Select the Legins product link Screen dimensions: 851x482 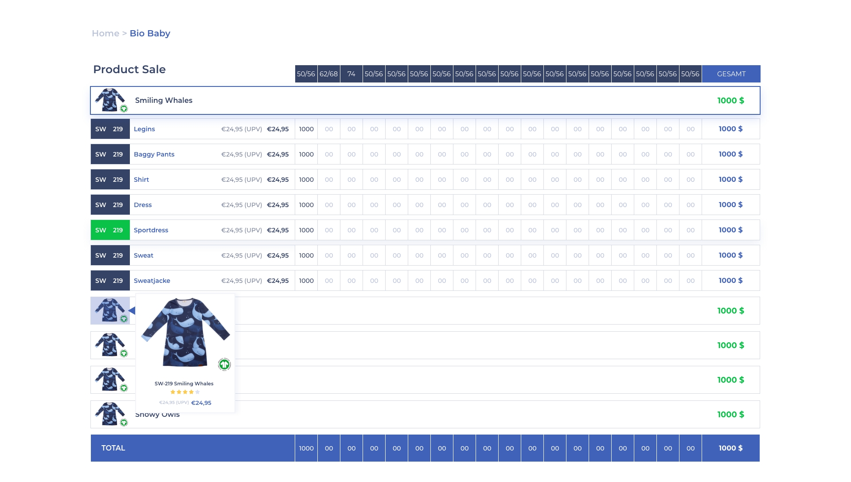[144, 129]
